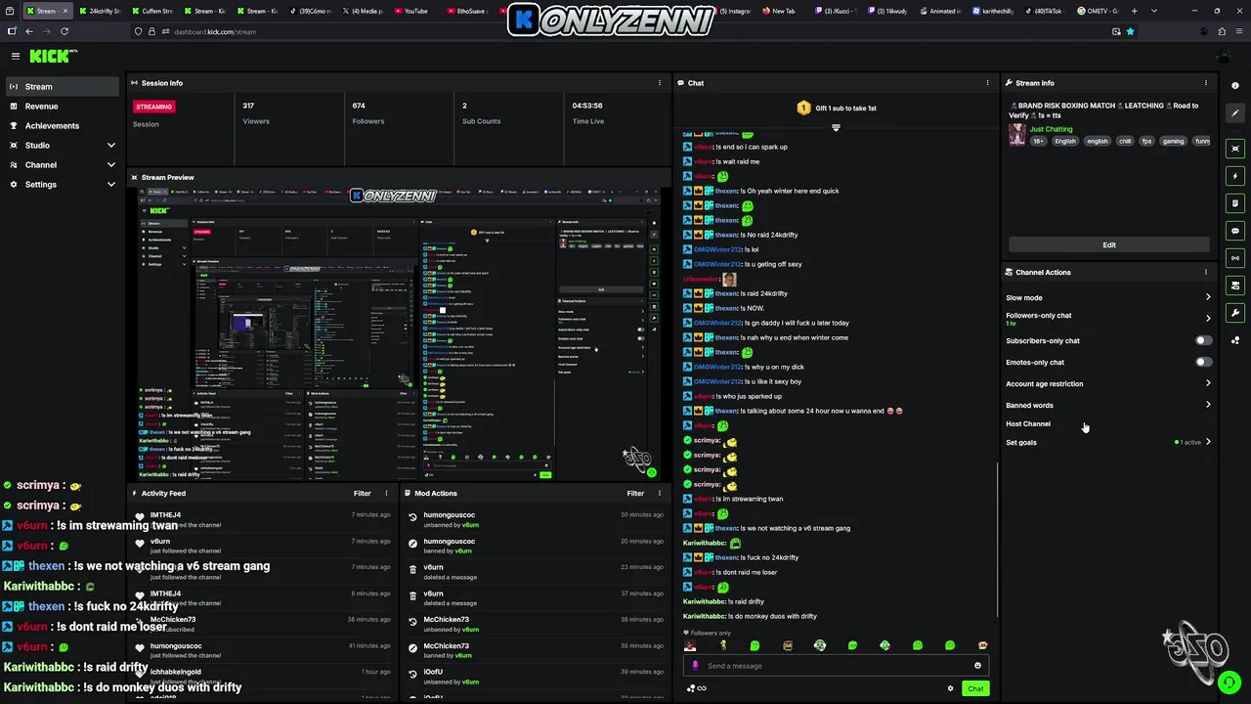Click the document note icon in right toolbar
Image resolution: width=1251 pixels, height=704 pixels.
click(1235, 203)
